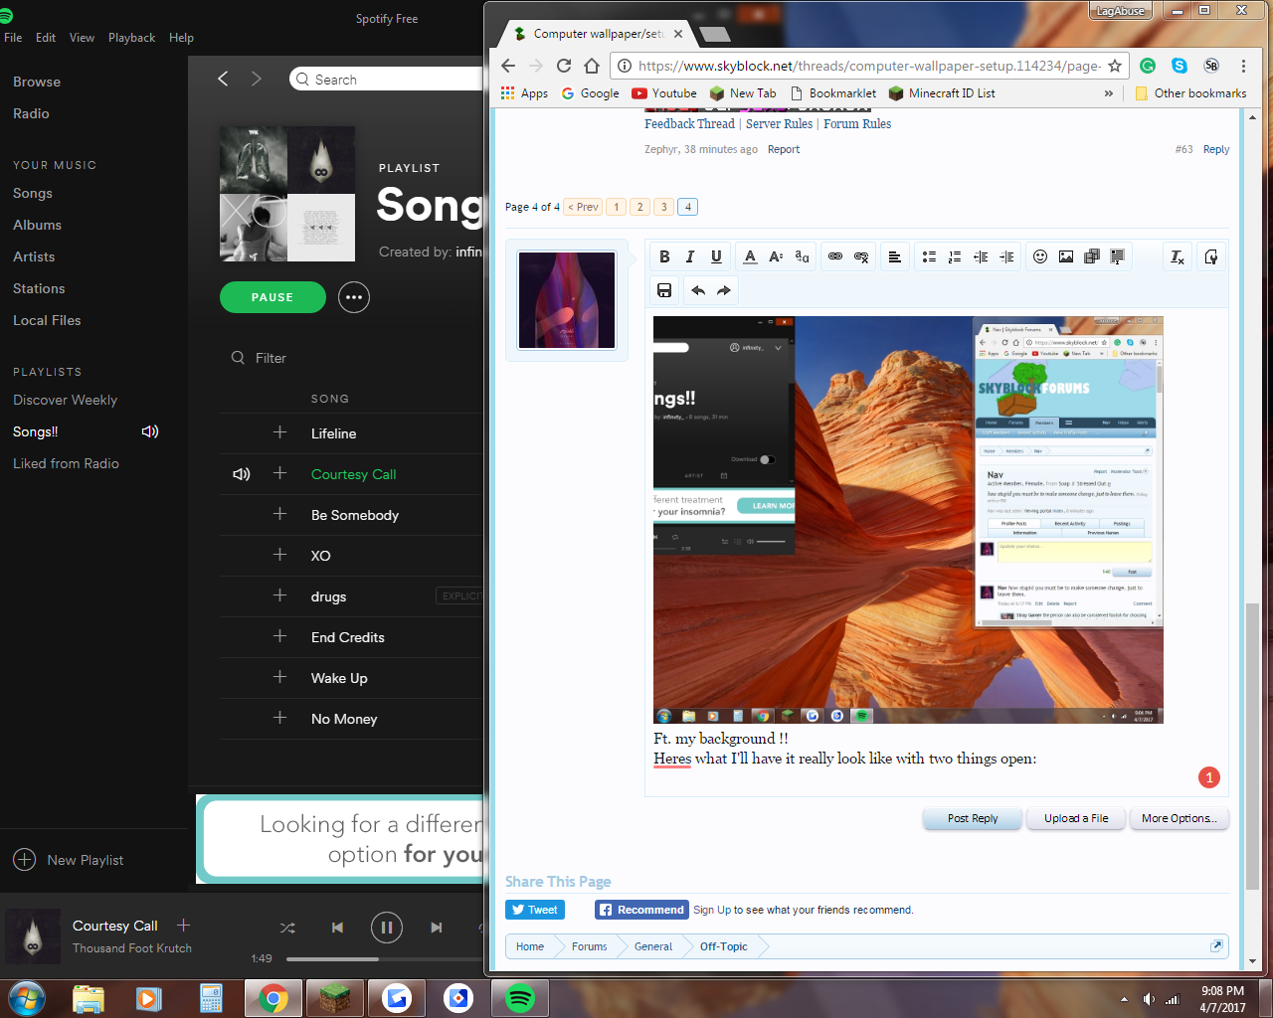Click the insert image icon in editor
This screenshot has height=1018, width=1273.
[1066, 256]
